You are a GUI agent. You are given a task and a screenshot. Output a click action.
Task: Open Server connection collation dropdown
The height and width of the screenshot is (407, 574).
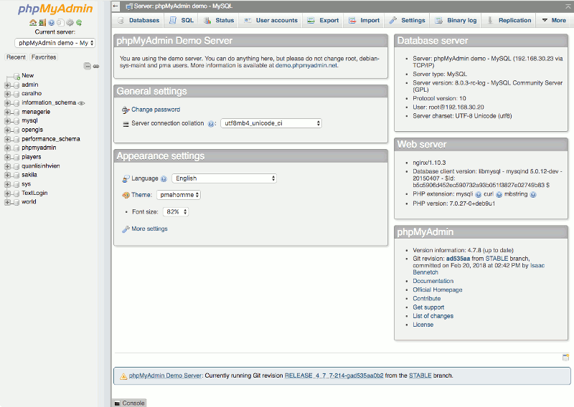271,123
